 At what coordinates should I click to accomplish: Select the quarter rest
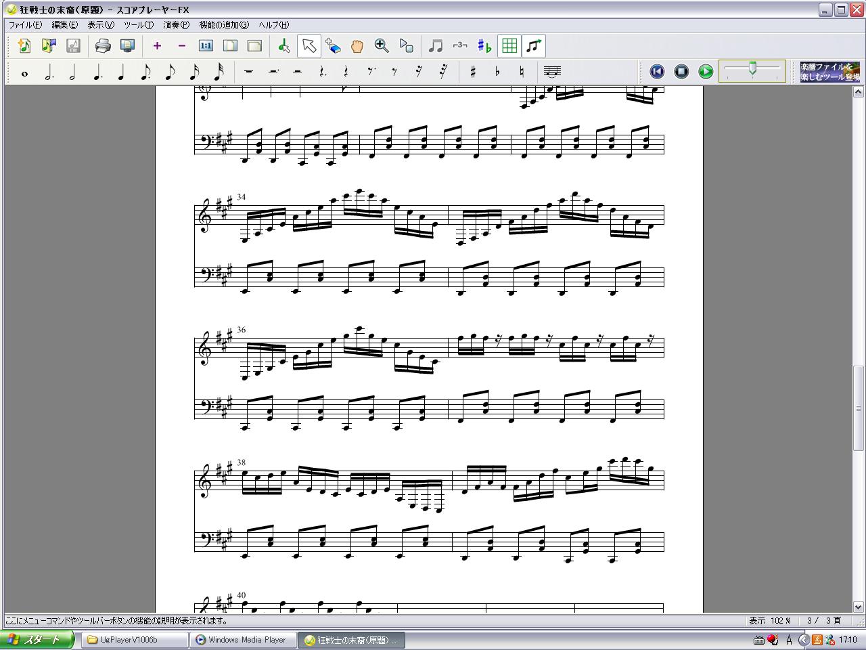pyautogui.click(x=346, y=72)
